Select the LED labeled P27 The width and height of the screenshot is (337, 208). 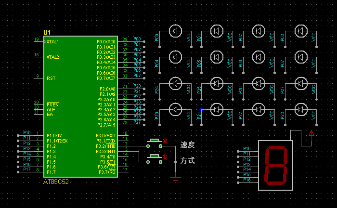point(300,84)
